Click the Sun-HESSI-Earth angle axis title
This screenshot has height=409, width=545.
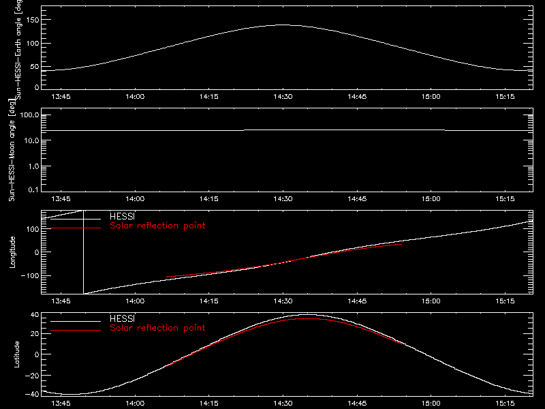18,49
